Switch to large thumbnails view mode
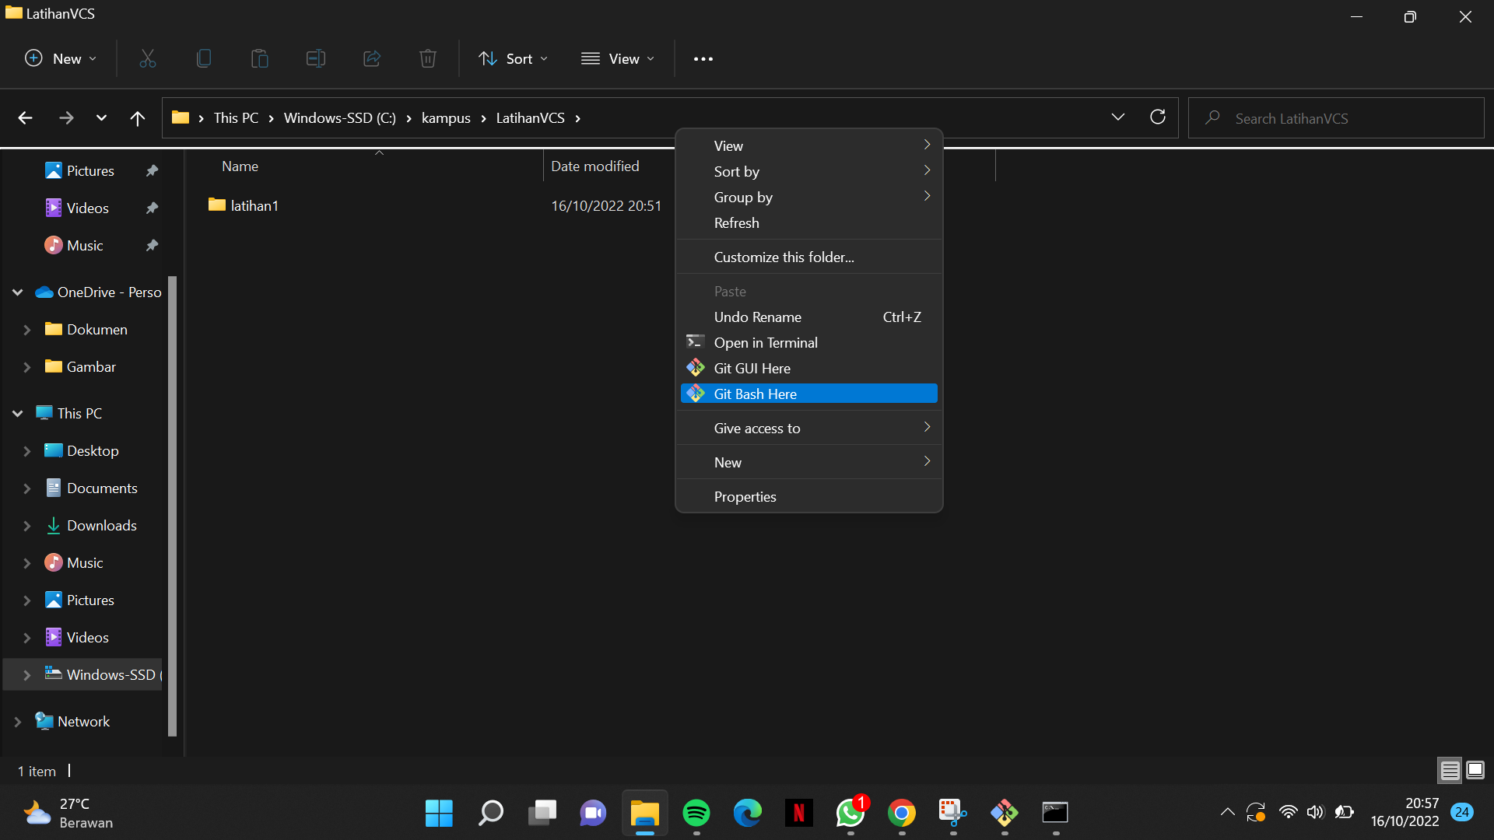This screenshot has height=840, width=1494. pos(1475,770)
